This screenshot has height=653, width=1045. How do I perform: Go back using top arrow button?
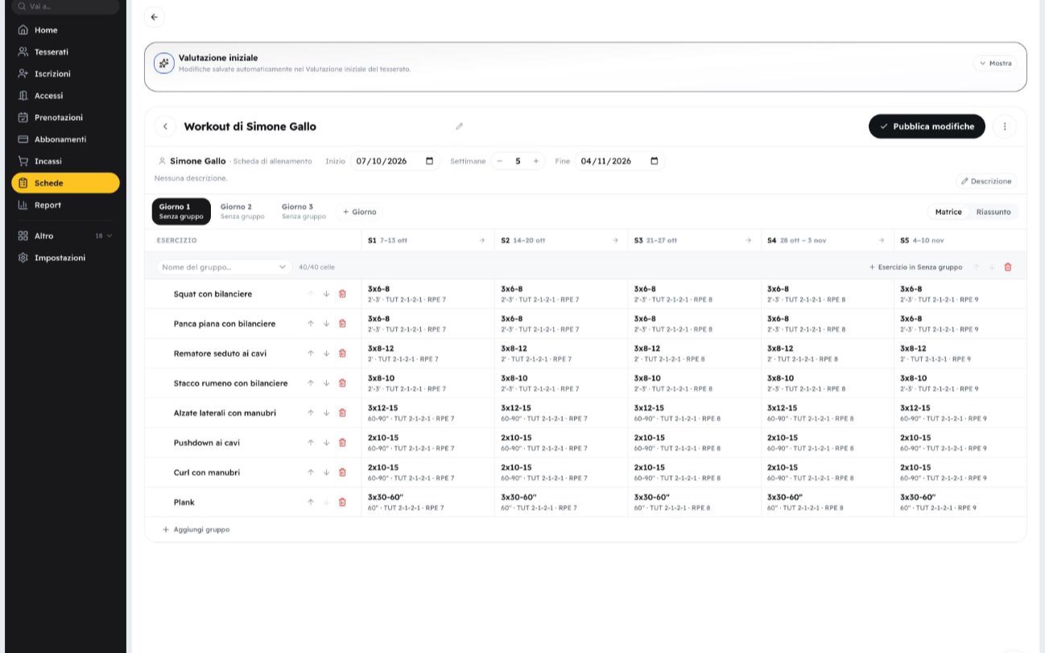155,17
